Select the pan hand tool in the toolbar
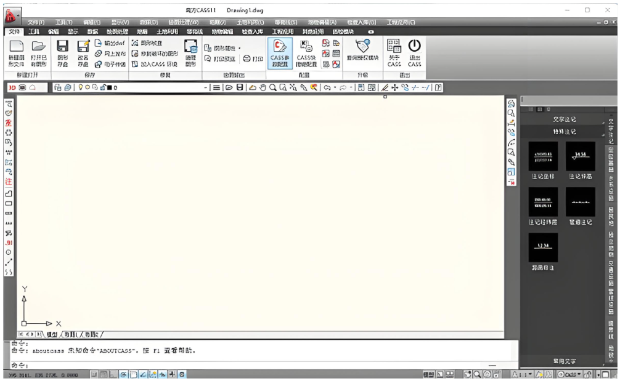Image resolution: width=620 pixels, height=381 pixels. [263, 87]
